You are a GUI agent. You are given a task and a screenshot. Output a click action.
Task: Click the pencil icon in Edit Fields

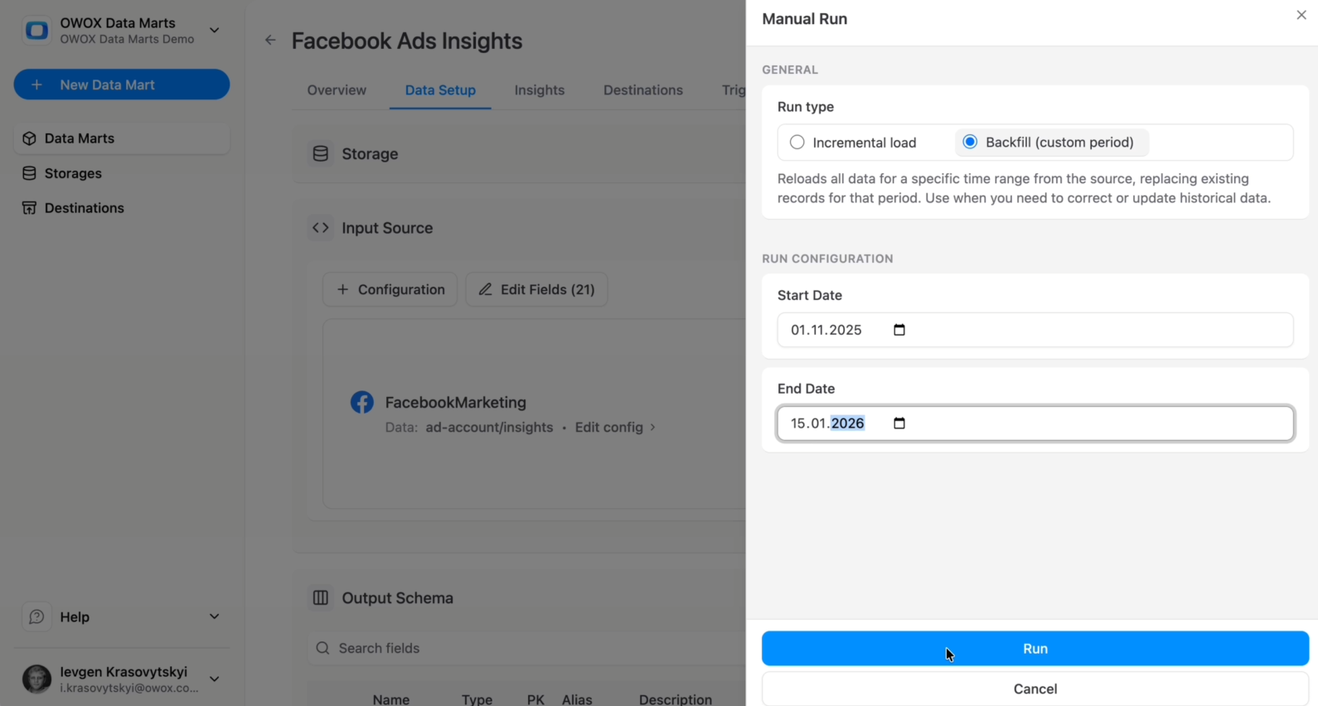point(486,289)
